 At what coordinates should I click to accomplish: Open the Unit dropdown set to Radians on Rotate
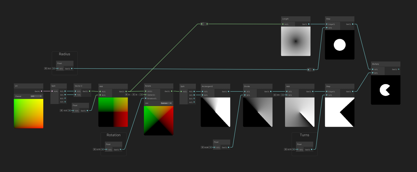(x=166, y=103)
